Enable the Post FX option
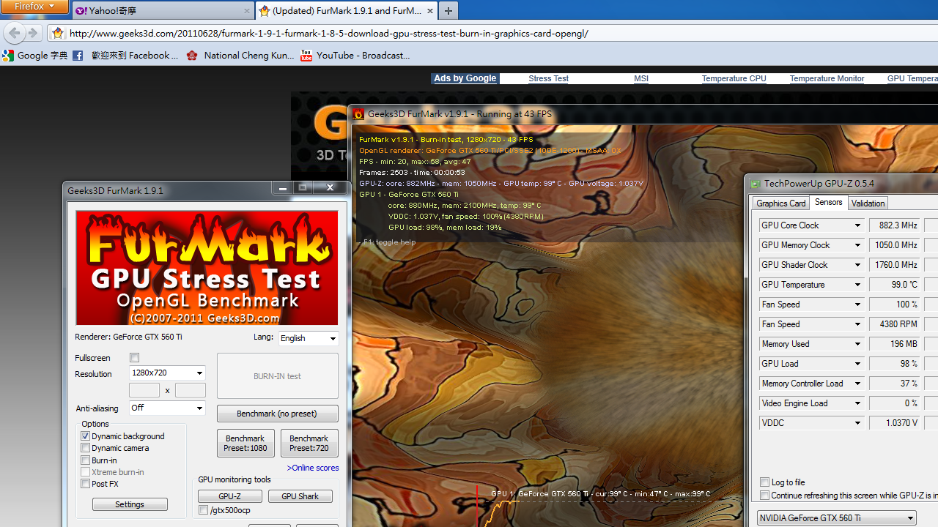The image size is (938, 527). click(x=85, y=484)
